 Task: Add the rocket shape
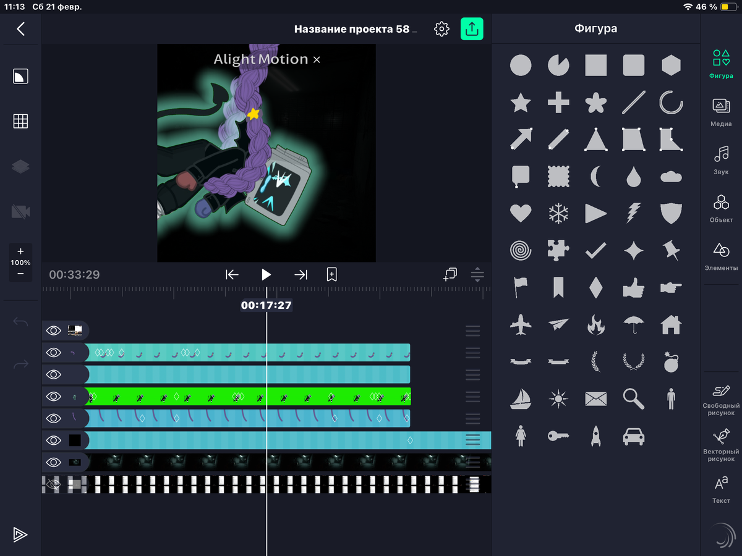595,436
